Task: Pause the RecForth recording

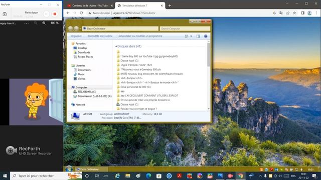Action: click(x=47, y=14)
